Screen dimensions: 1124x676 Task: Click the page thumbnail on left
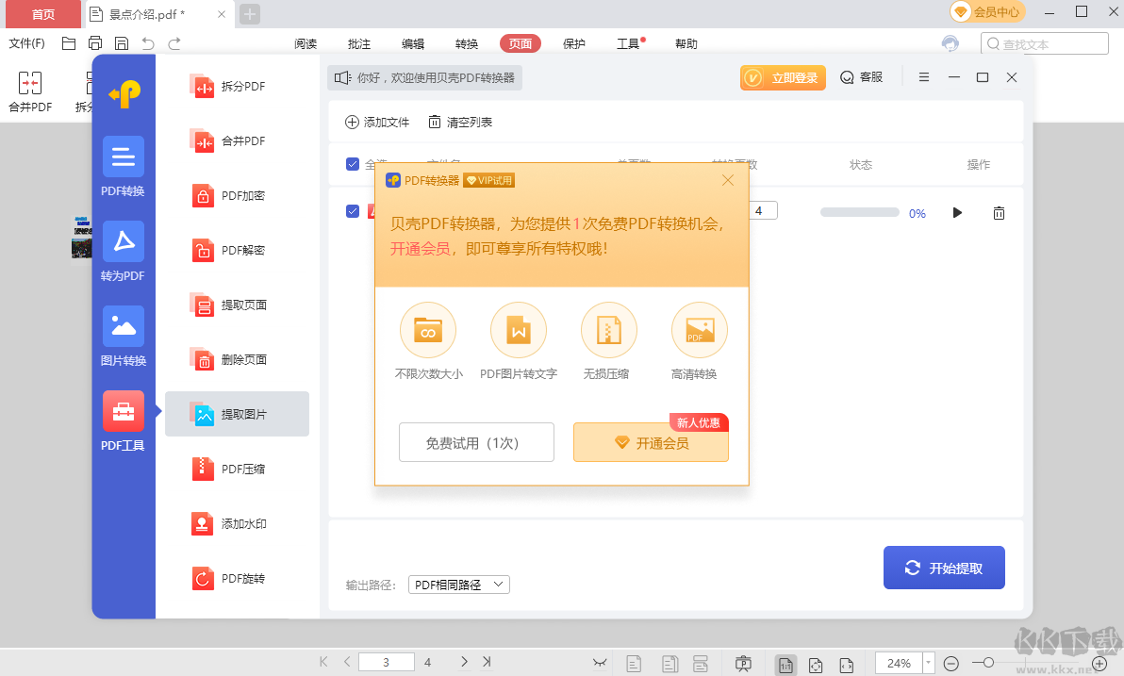point(82,238)
